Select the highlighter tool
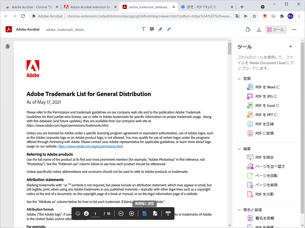 (160, 29)
